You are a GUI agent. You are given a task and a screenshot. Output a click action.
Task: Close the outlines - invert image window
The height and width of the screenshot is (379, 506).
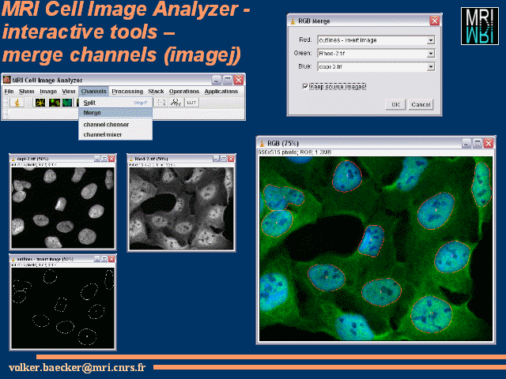click(x=111, y=259)
